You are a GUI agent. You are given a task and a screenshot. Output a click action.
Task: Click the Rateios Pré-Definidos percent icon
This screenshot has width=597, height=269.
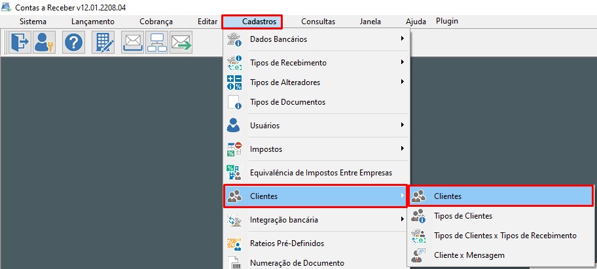[234, 243]
